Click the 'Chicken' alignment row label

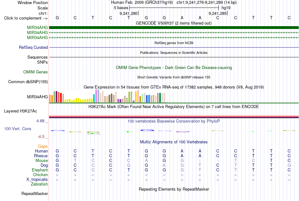coord(40,175)
